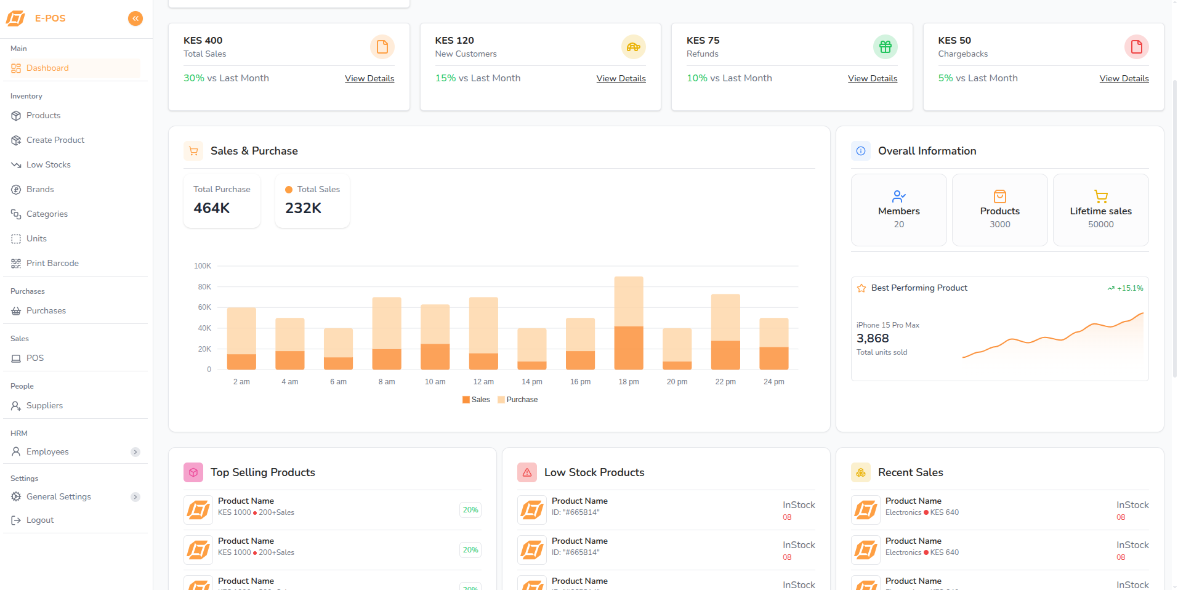
Task: Click the Members card icon
Action: click(899, 196)
